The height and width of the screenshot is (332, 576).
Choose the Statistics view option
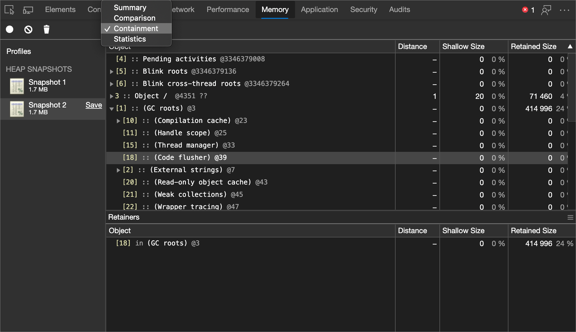tap(130, 39)
